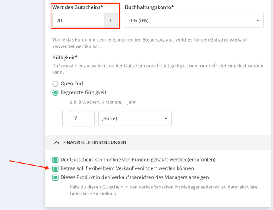The image size is (273, 210).
Task: Click the label text 'Open End'
Action: (x=72, y=83)
